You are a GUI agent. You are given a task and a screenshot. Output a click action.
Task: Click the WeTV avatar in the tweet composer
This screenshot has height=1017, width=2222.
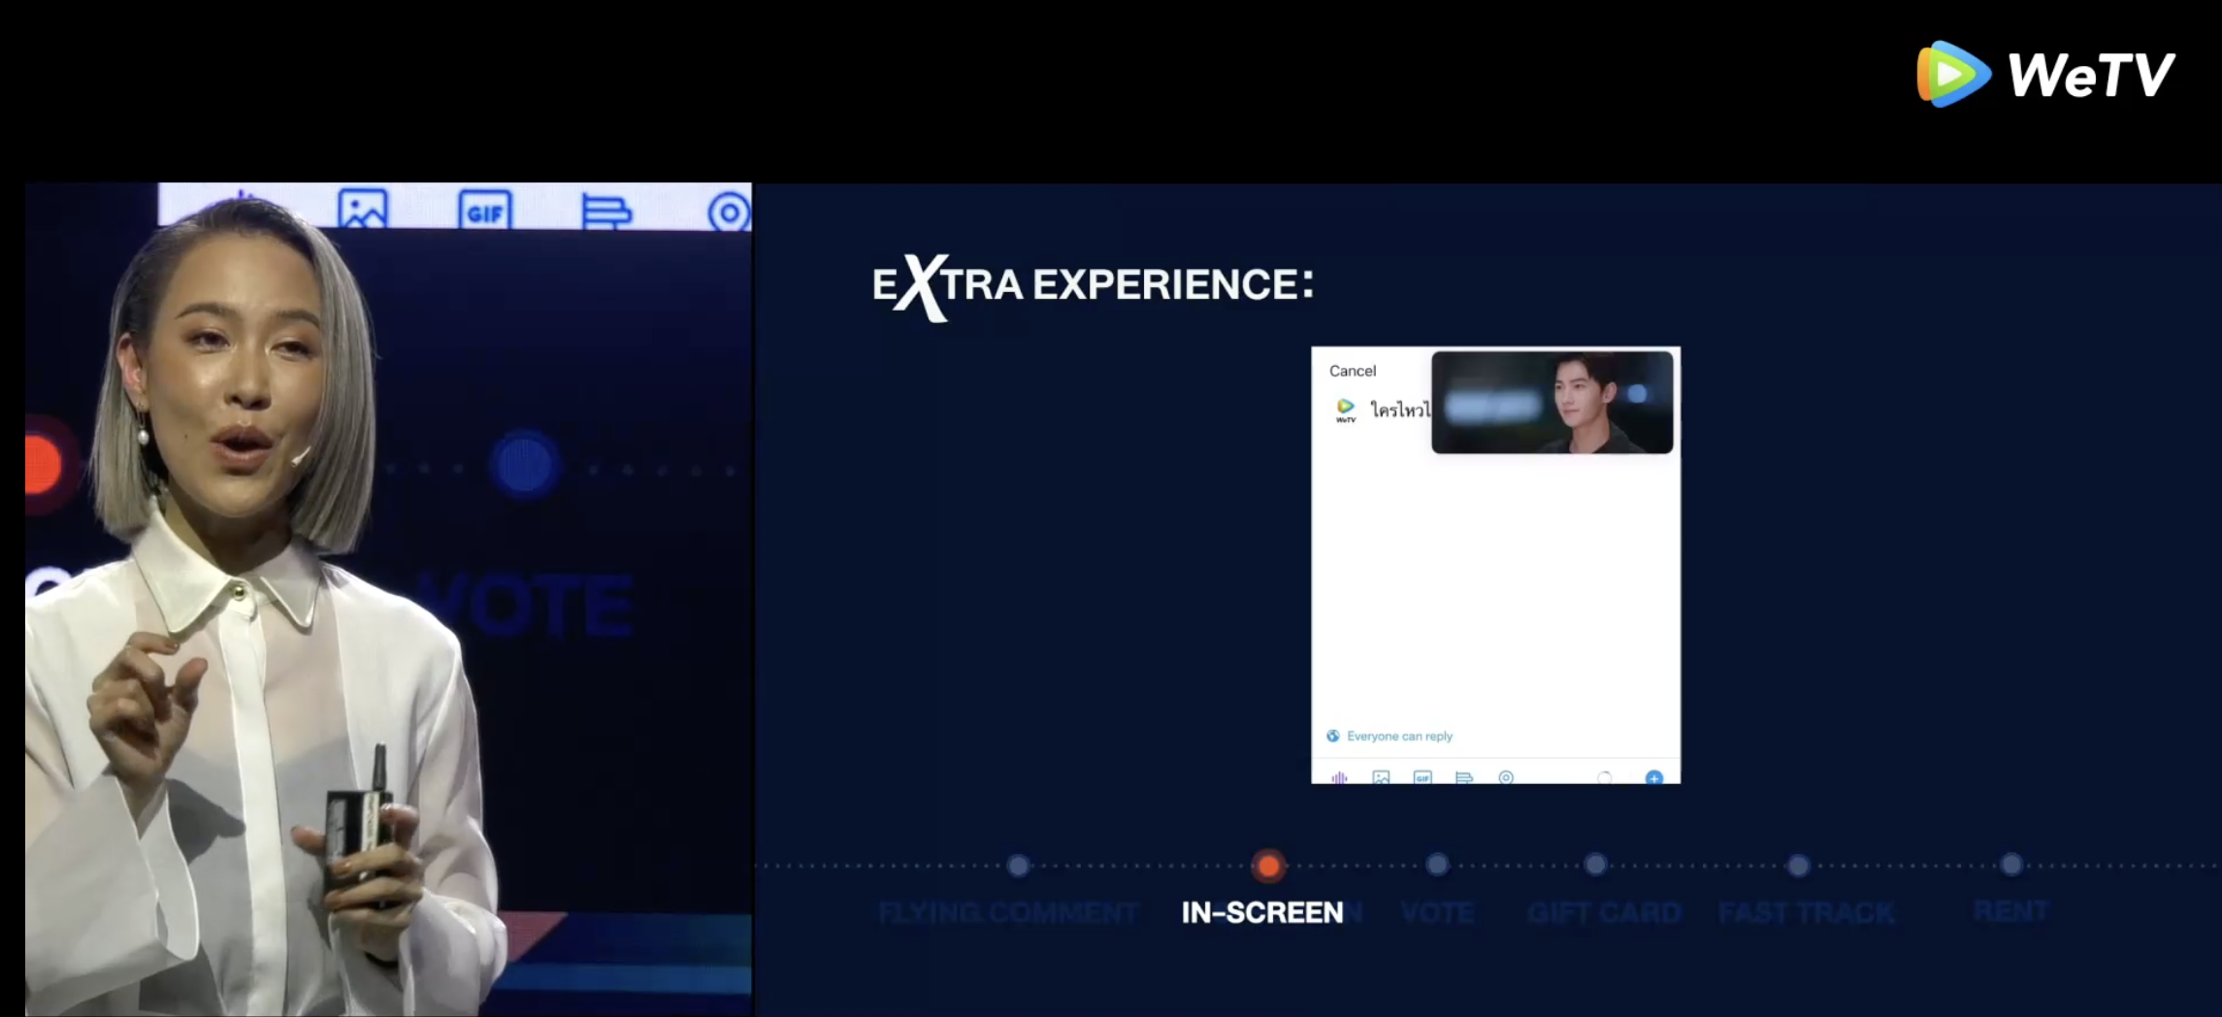(1346, 410)
